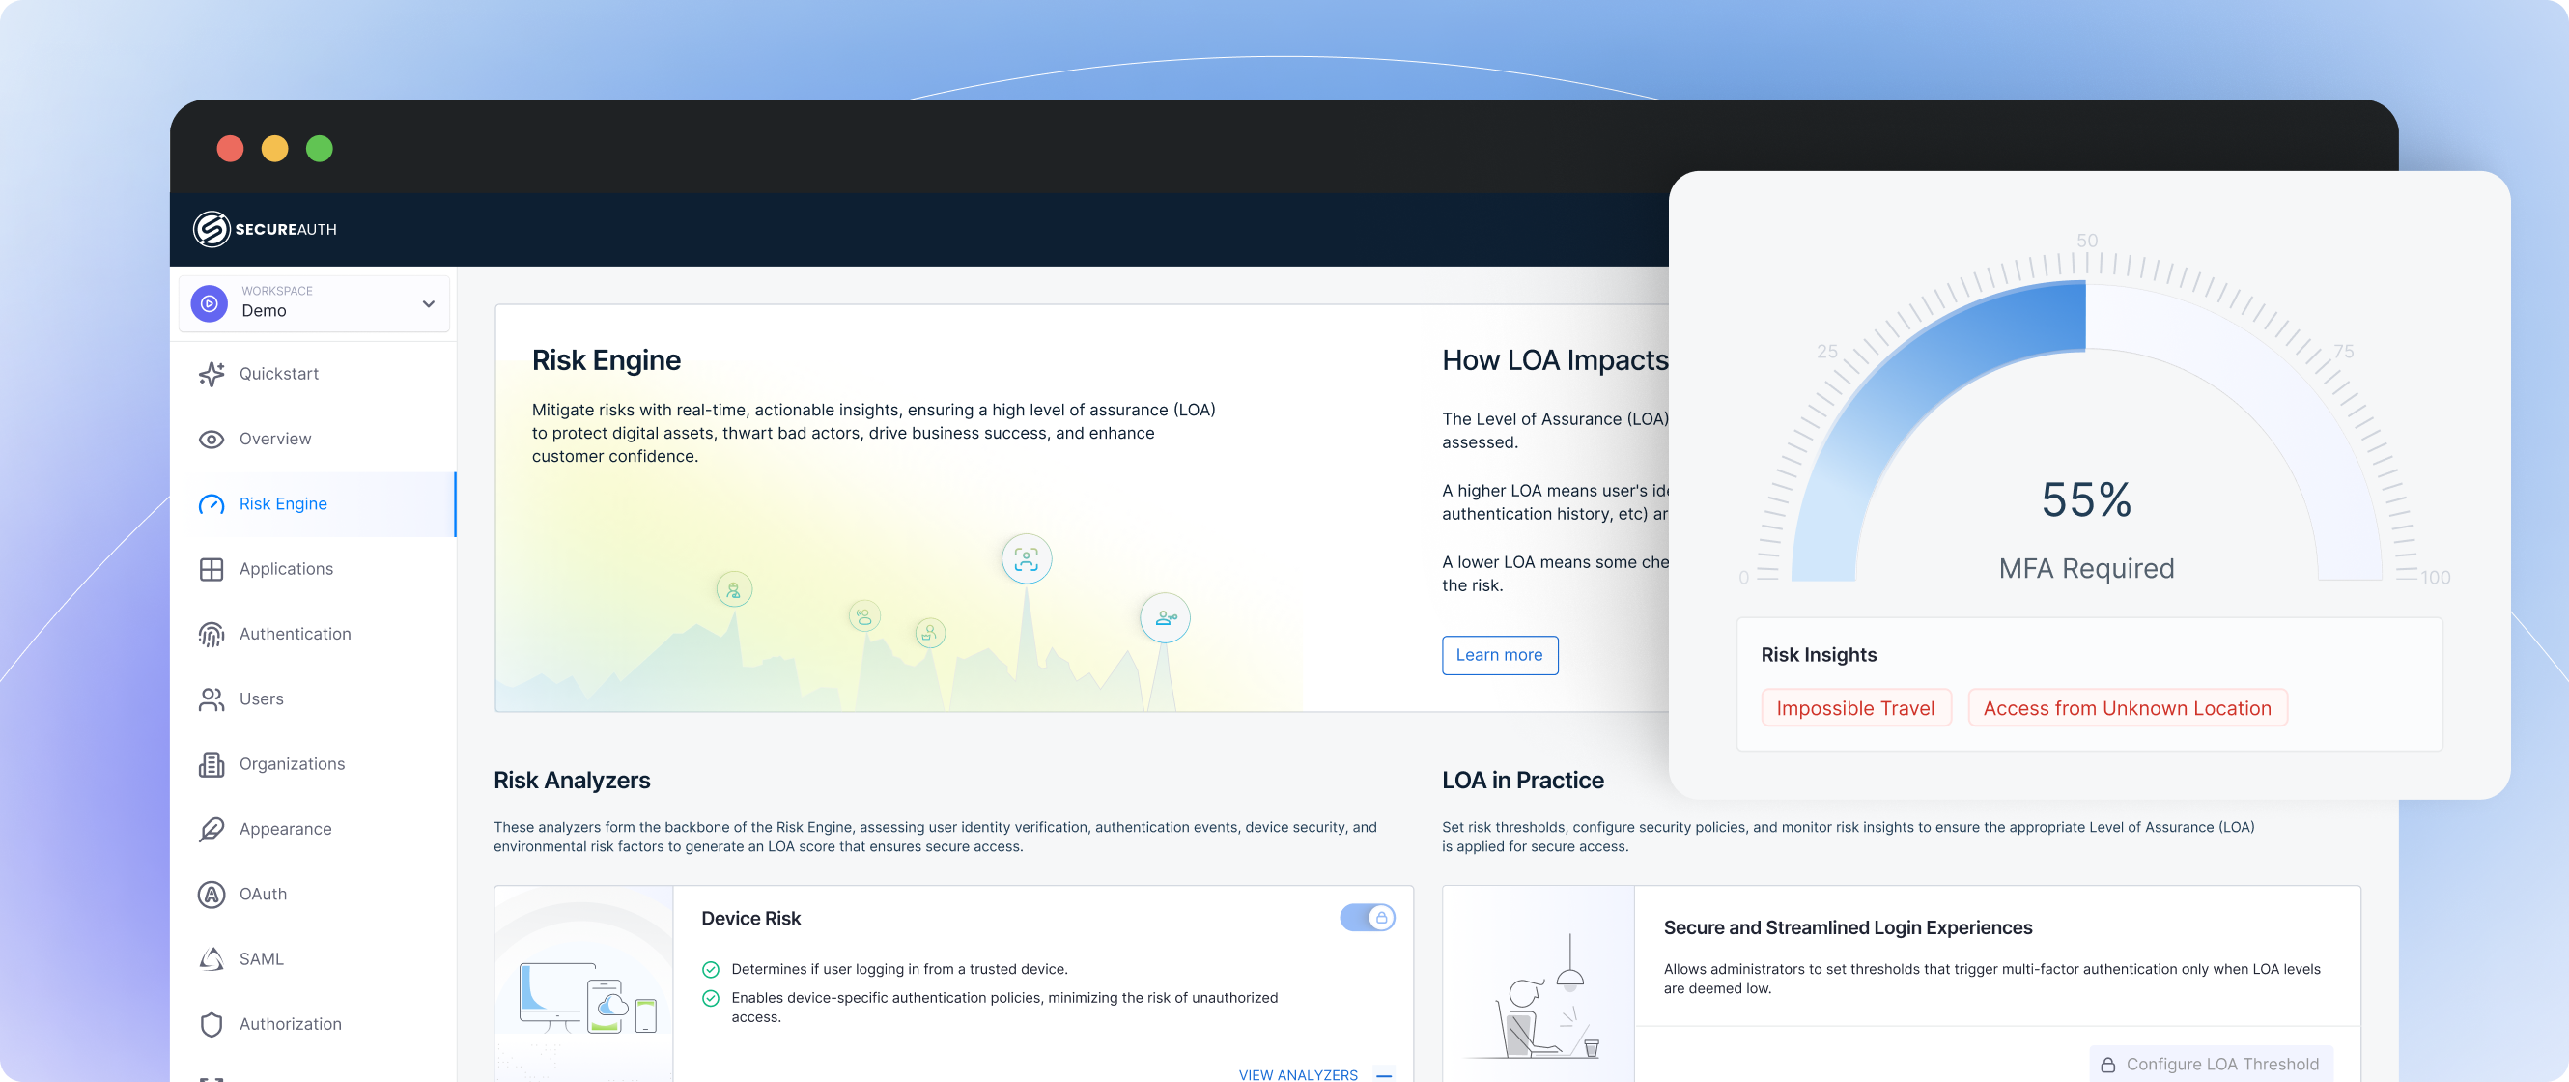Select the Applications grid icon
This screenshot has height=1082, width=2569.
[x=212, y=568]
